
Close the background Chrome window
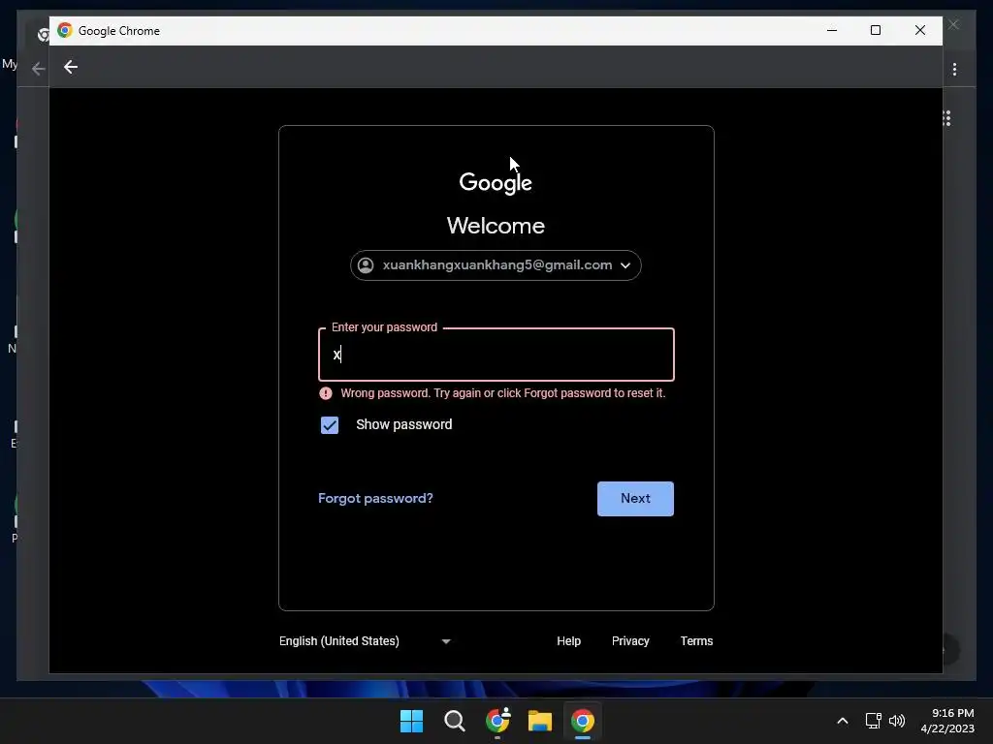(x=954, y=24)
